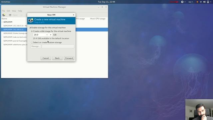Click the Create a new virtual machine header icon
Image resolution: width=213 pixels, height=120 pixels.
tap(31, 20)
